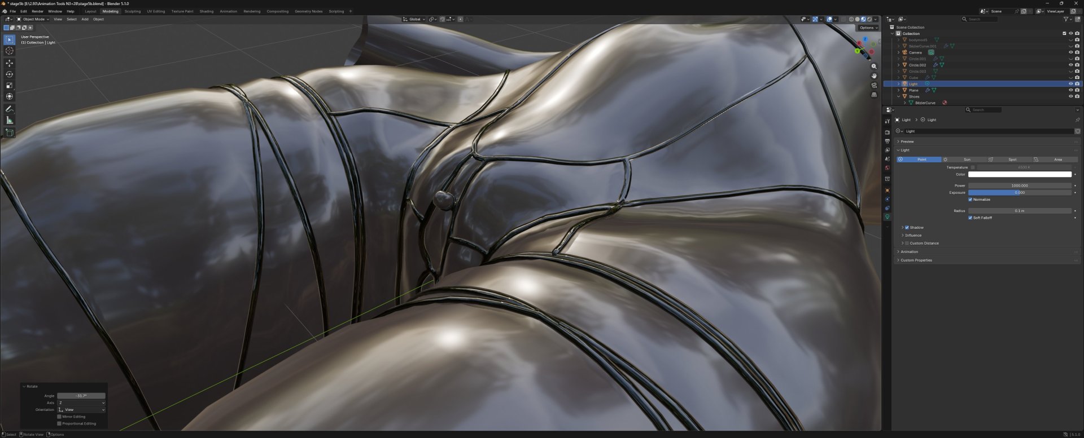This screenshot has width=1084, height=438.
Task: Hide the Shoes object in outliner
Action: [x=1070, y=96]
